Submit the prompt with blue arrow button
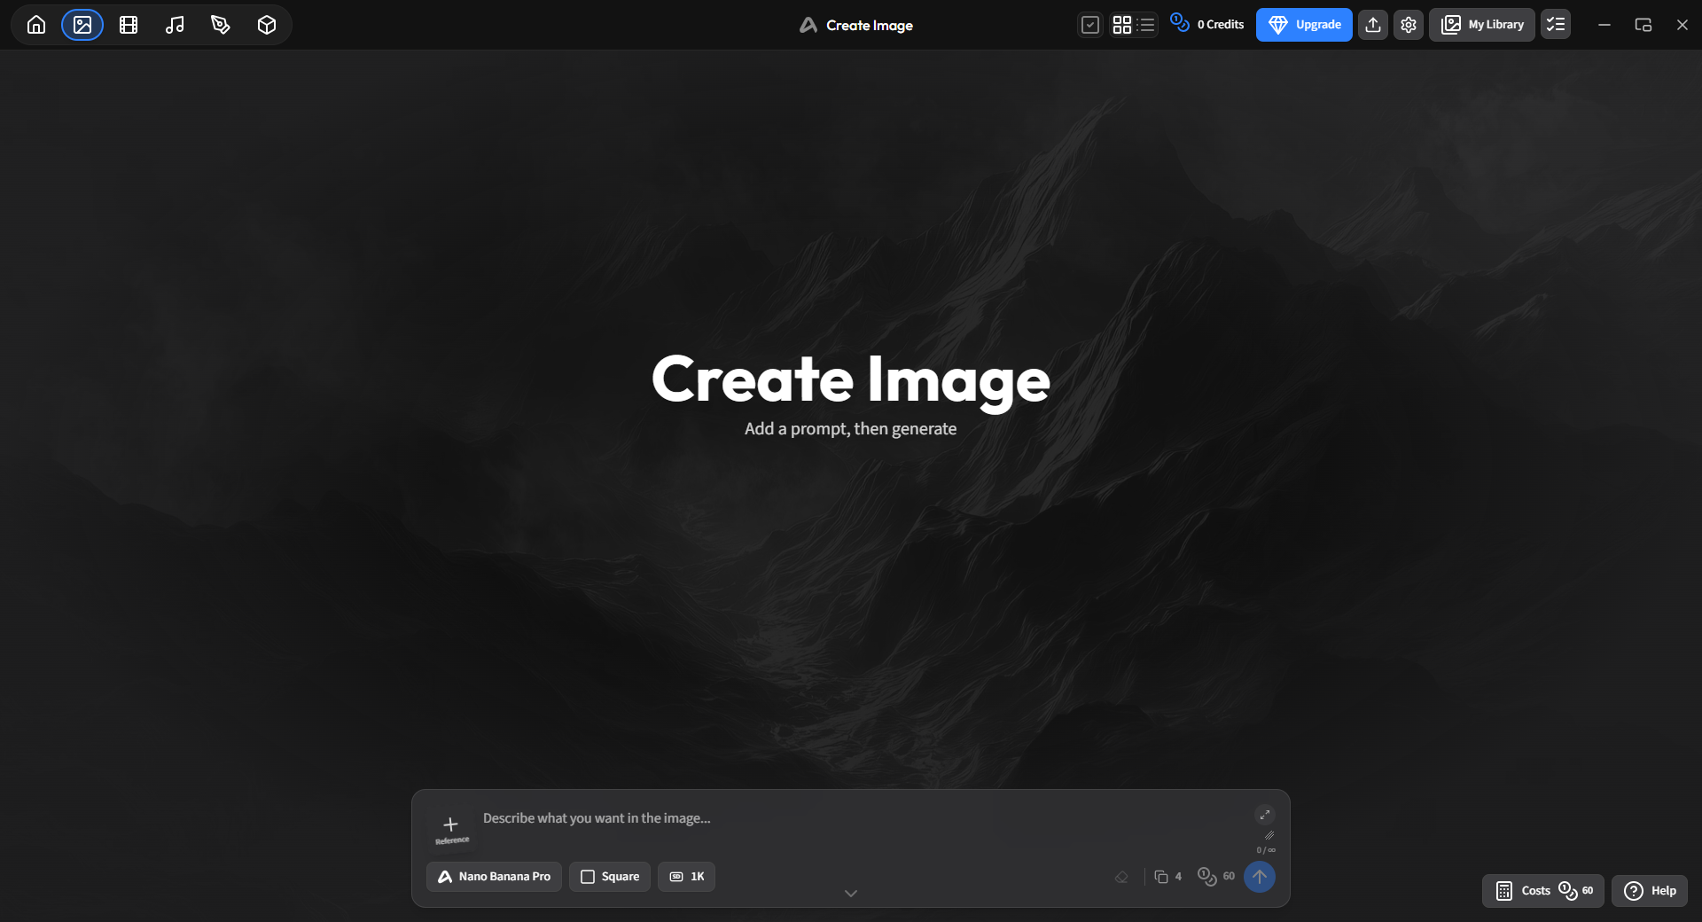 [1260, 877]
